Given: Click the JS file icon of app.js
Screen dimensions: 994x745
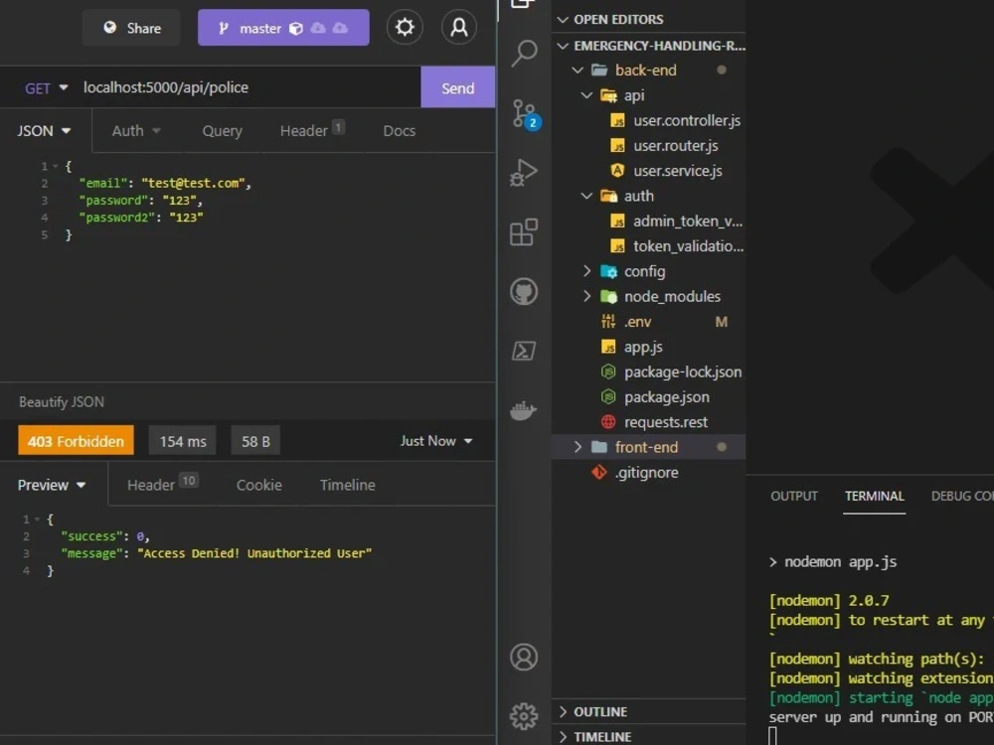Looking at the screenshot, I should point(608,347).
